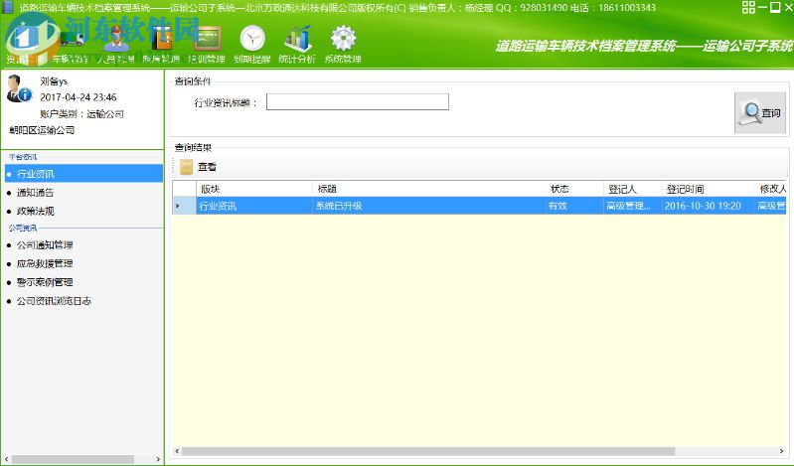The height and width of the screenshot is (466, 794).
Task: Click the 有效 status cell
Action: 574,206
